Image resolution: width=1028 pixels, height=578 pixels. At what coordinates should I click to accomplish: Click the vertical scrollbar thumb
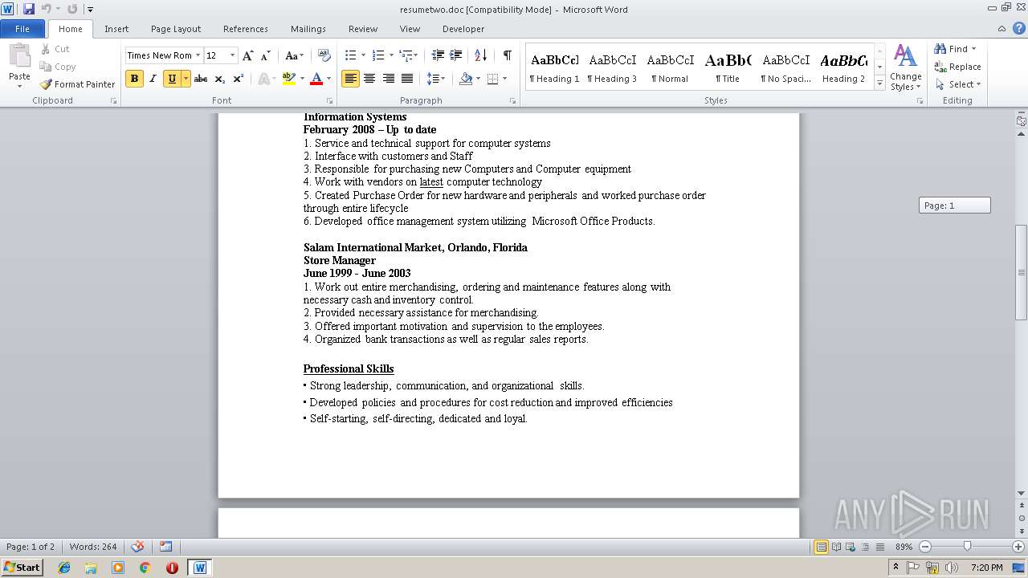pyautogui.click(x=1022, y=273)
